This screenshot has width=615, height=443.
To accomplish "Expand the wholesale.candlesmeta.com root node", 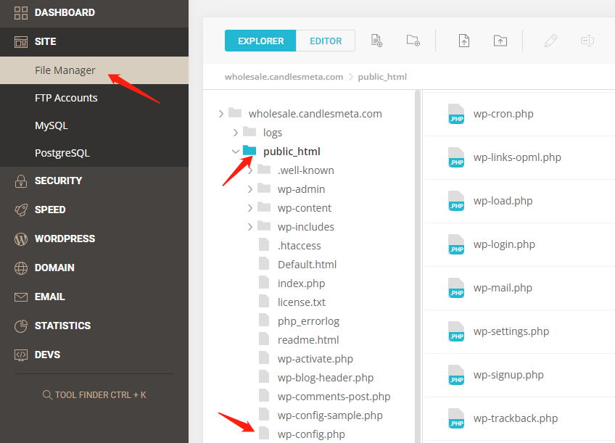I will click(220, 114).
